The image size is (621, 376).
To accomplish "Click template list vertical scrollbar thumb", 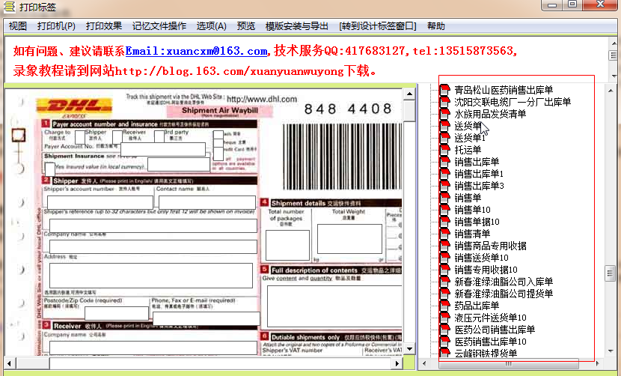I will (x=611, y=273).
